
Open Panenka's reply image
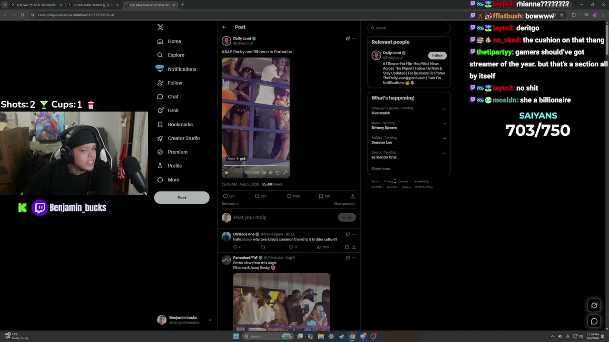click(282, 301)
